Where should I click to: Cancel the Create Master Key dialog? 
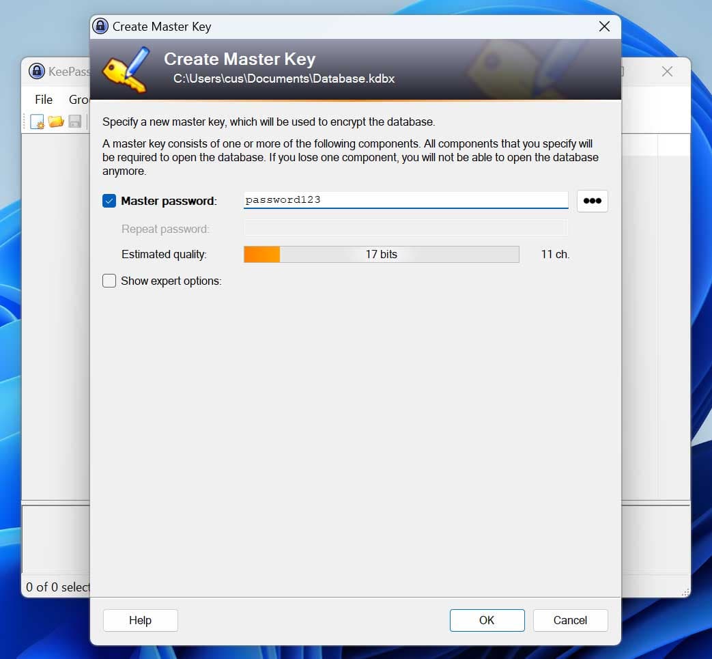pos(570,620)
